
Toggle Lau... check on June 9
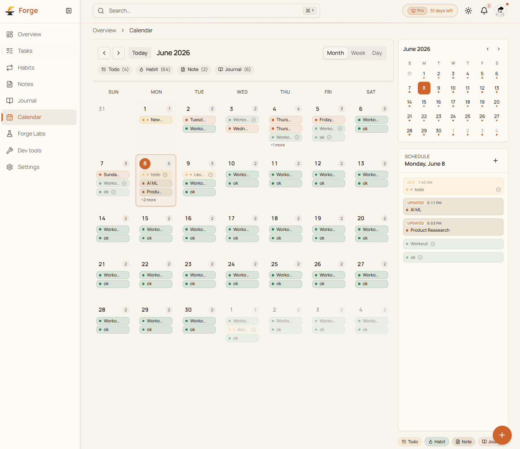(x=211, y=175)
